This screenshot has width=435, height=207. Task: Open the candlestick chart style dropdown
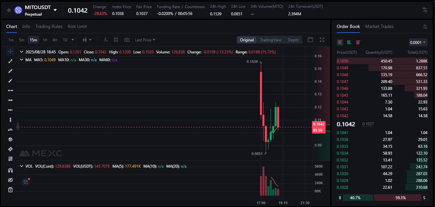point(87,40)
